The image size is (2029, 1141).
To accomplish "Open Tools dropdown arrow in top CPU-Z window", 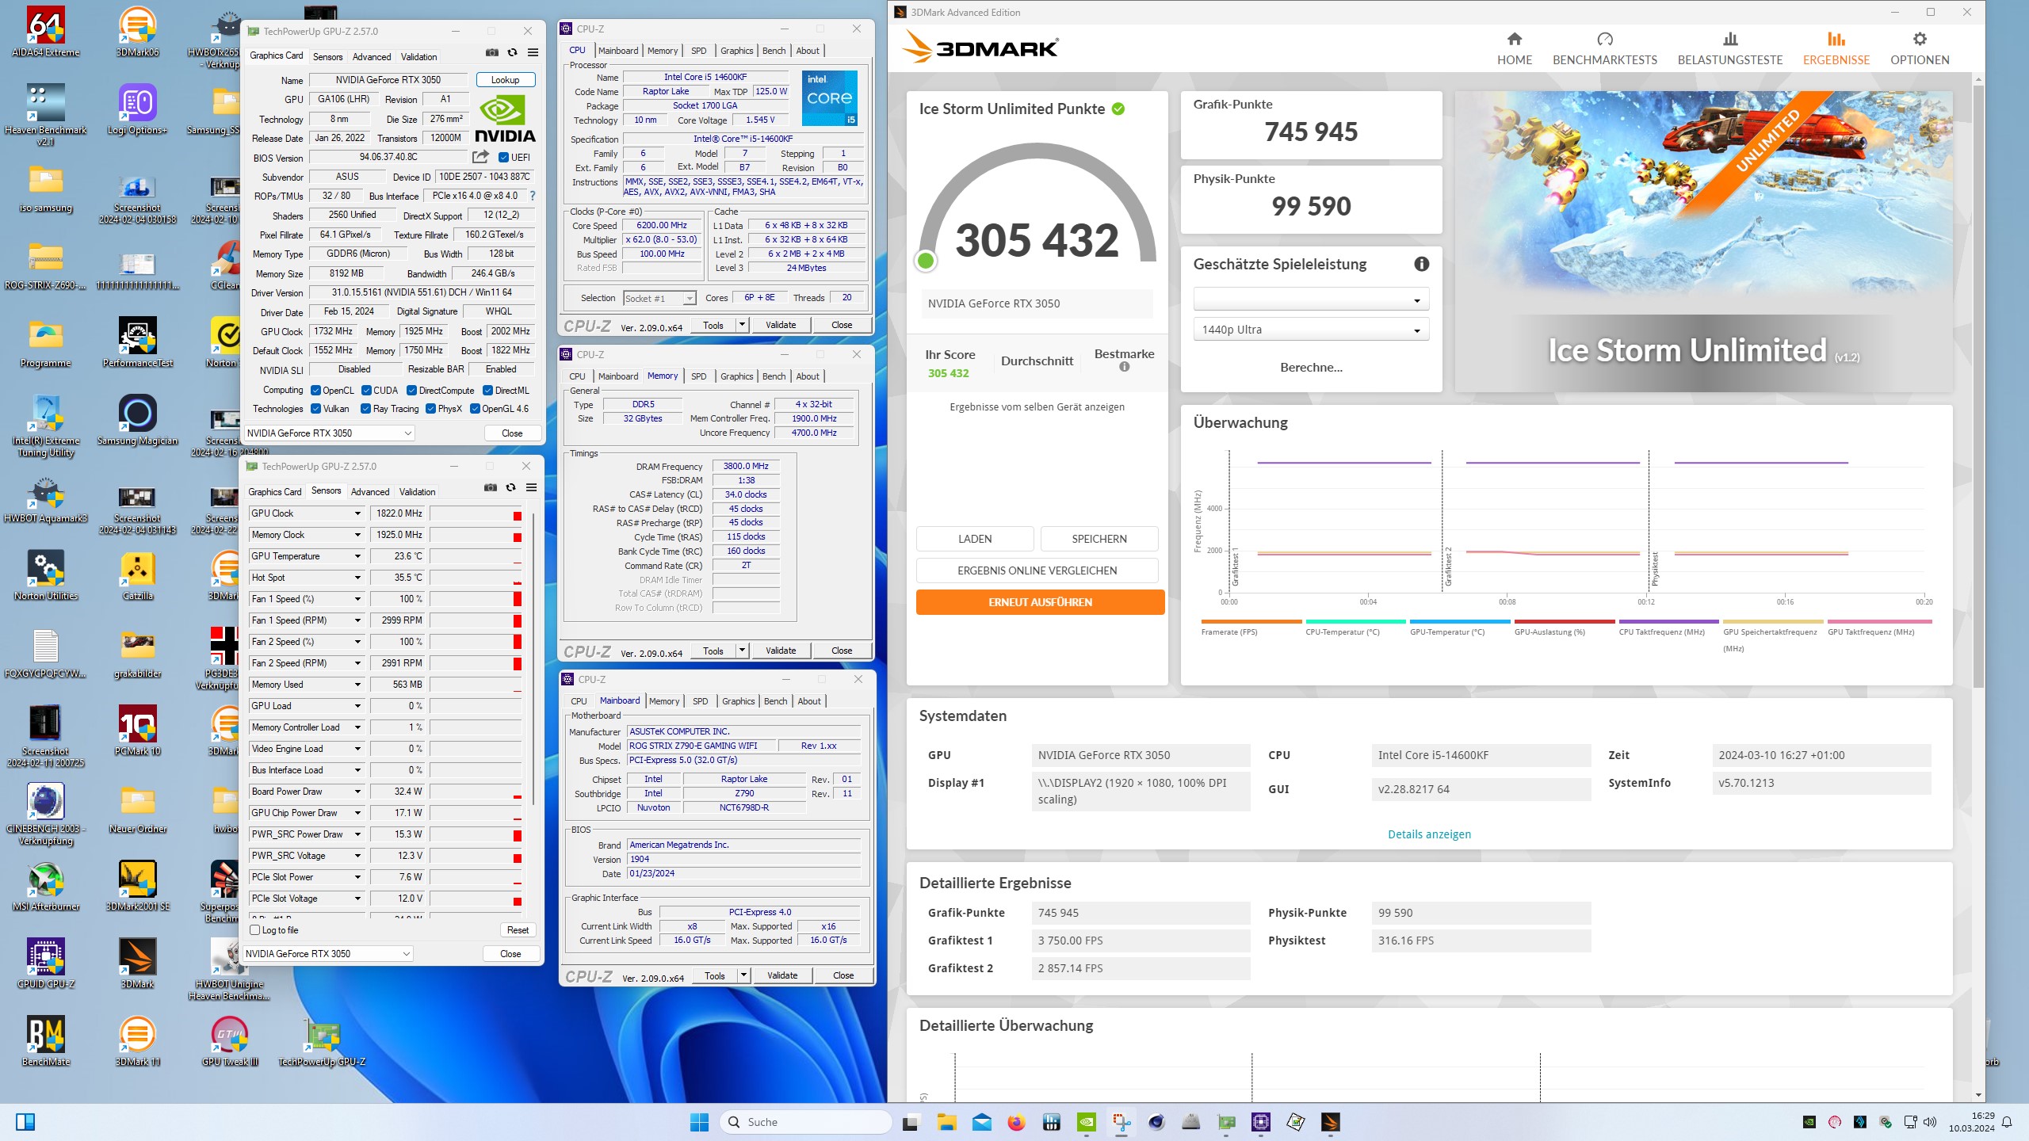I will click(x=742, y=325).
